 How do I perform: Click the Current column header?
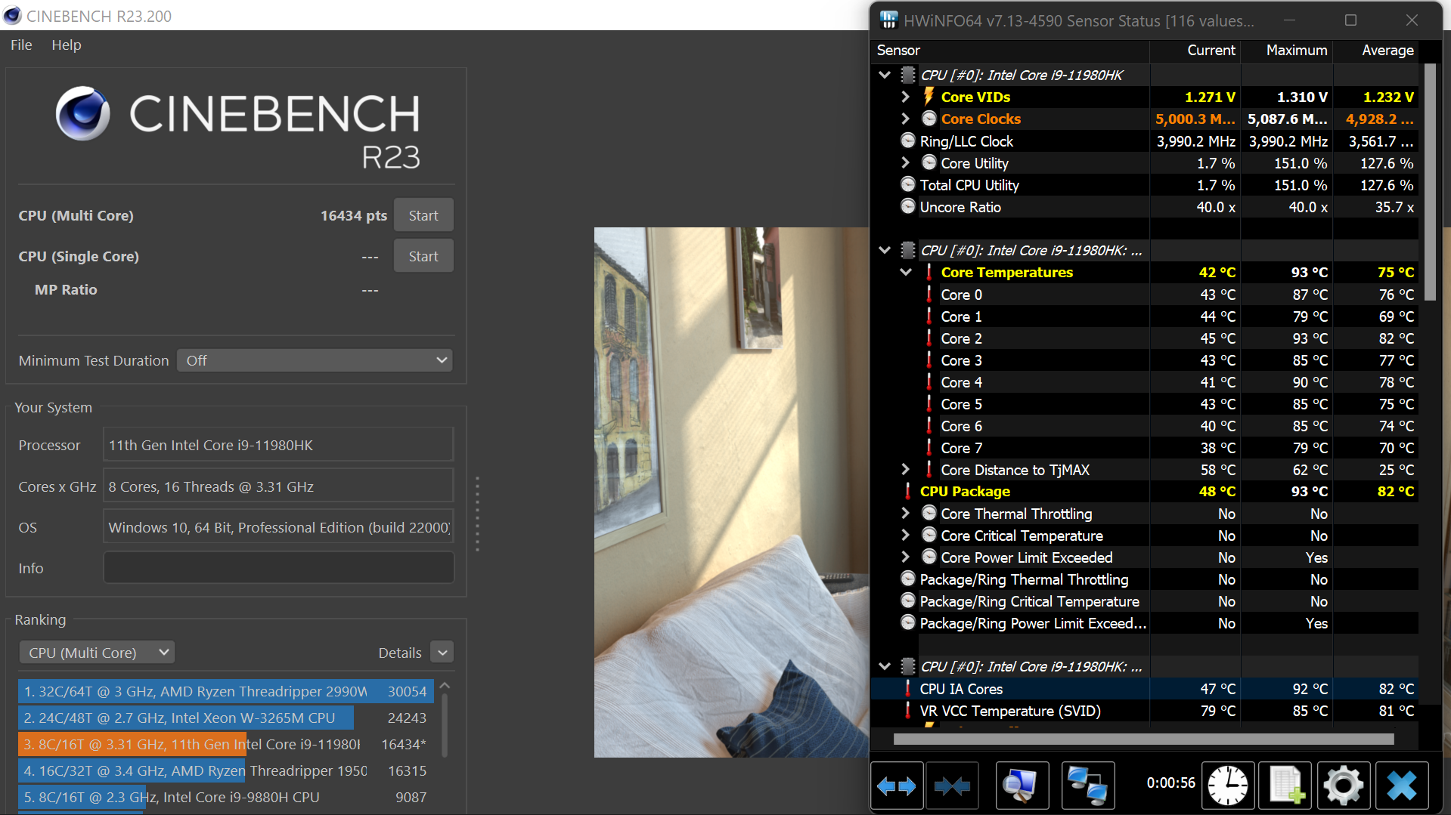(x=1211, y=50)
